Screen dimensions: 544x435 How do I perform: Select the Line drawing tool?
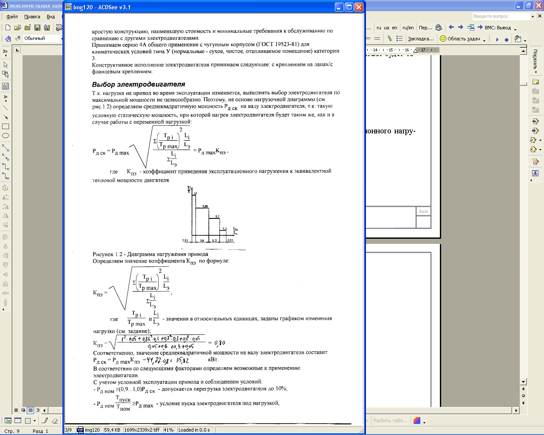pos(6,108)
